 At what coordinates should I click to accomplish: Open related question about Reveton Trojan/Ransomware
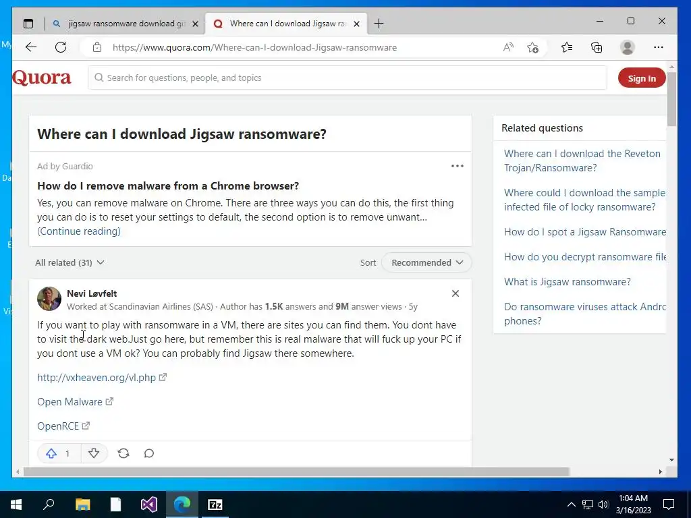pyautogui.click(x=582, y=161)
